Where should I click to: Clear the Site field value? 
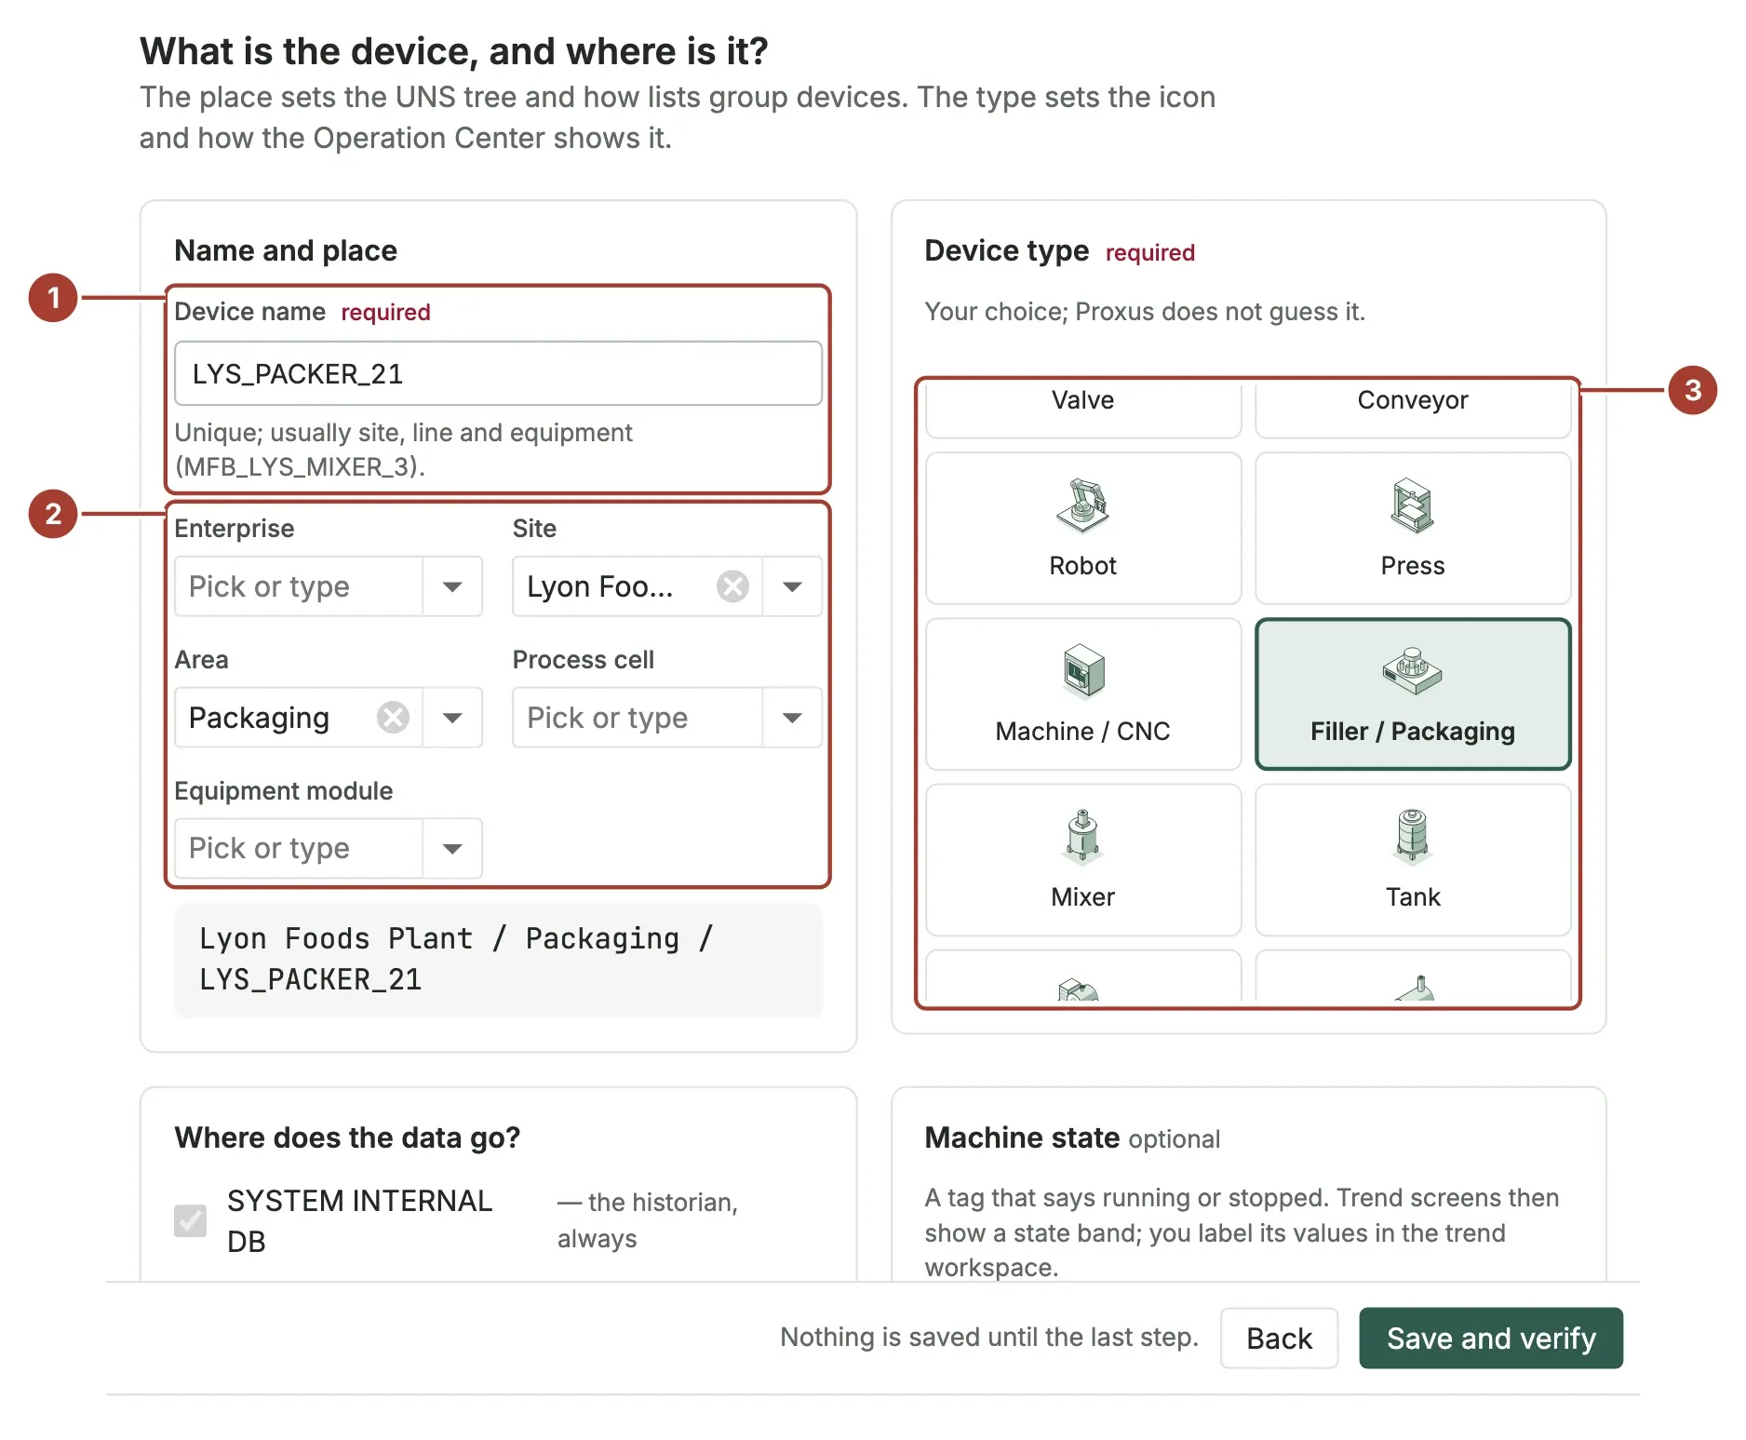[x=732, y=586]
